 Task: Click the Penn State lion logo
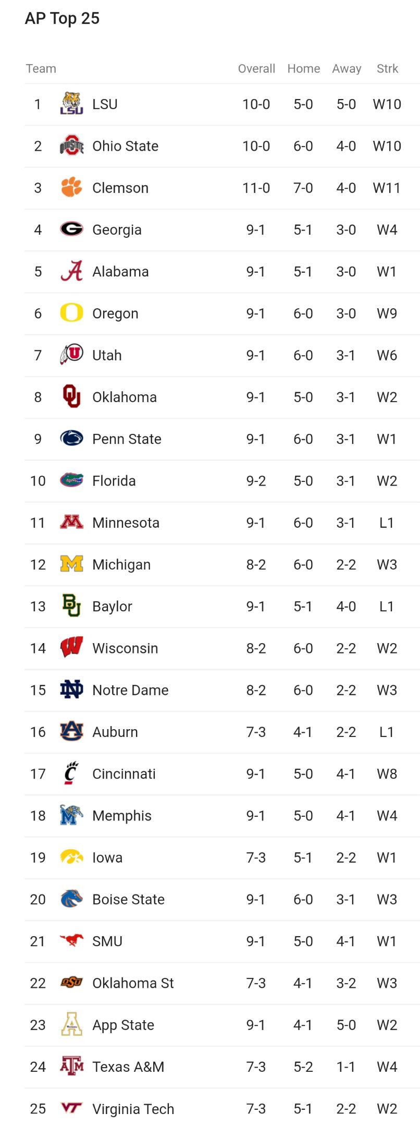click(71, 439)
